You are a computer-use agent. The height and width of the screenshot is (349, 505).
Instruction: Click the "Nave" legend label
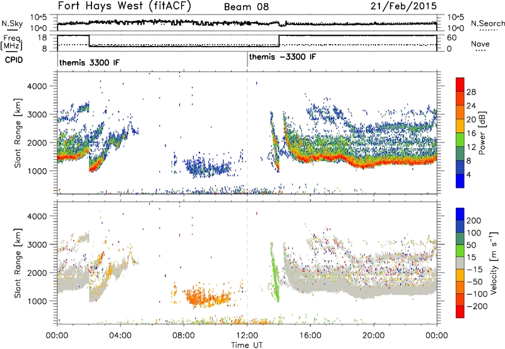(480, 44)
